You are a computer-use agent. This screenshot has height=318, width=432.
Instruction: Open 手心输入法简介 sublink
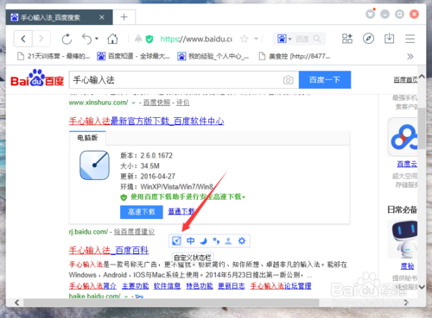pos(92,286)
